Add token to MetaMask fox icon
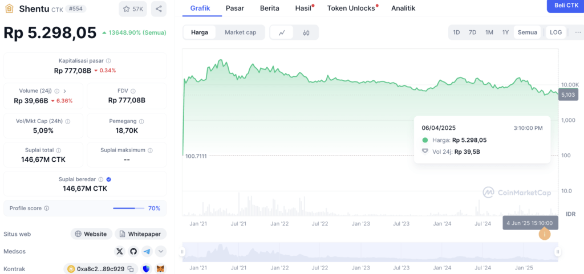Image resolution: width=584 pixels, height=274 pixels. (160, 268)
